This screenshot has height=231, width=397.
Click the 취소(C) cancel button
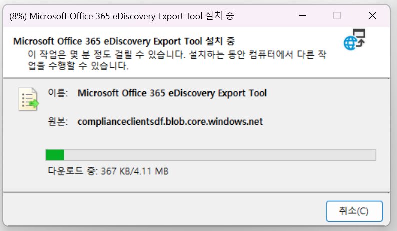point(354,211)
